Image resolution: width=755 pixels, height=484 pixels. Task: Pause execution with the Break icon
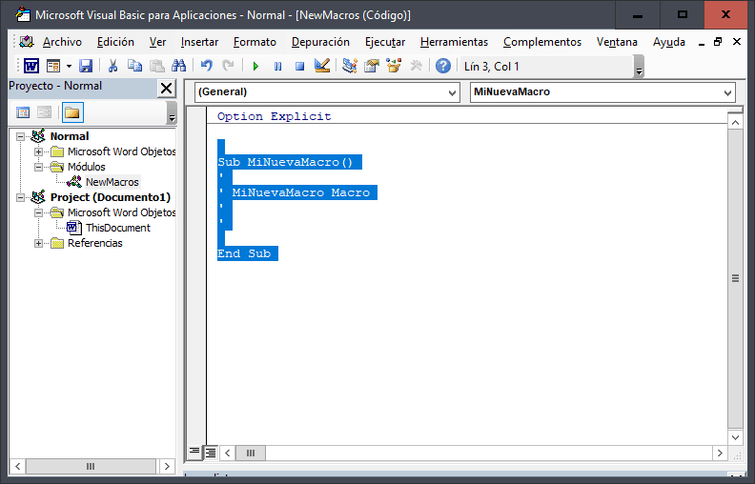pyautogui.click(x=277, y=66)
